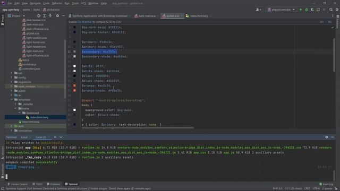Hide the Terminal panel with minus icon
340x191 pixels.
(x=333, y=137)
